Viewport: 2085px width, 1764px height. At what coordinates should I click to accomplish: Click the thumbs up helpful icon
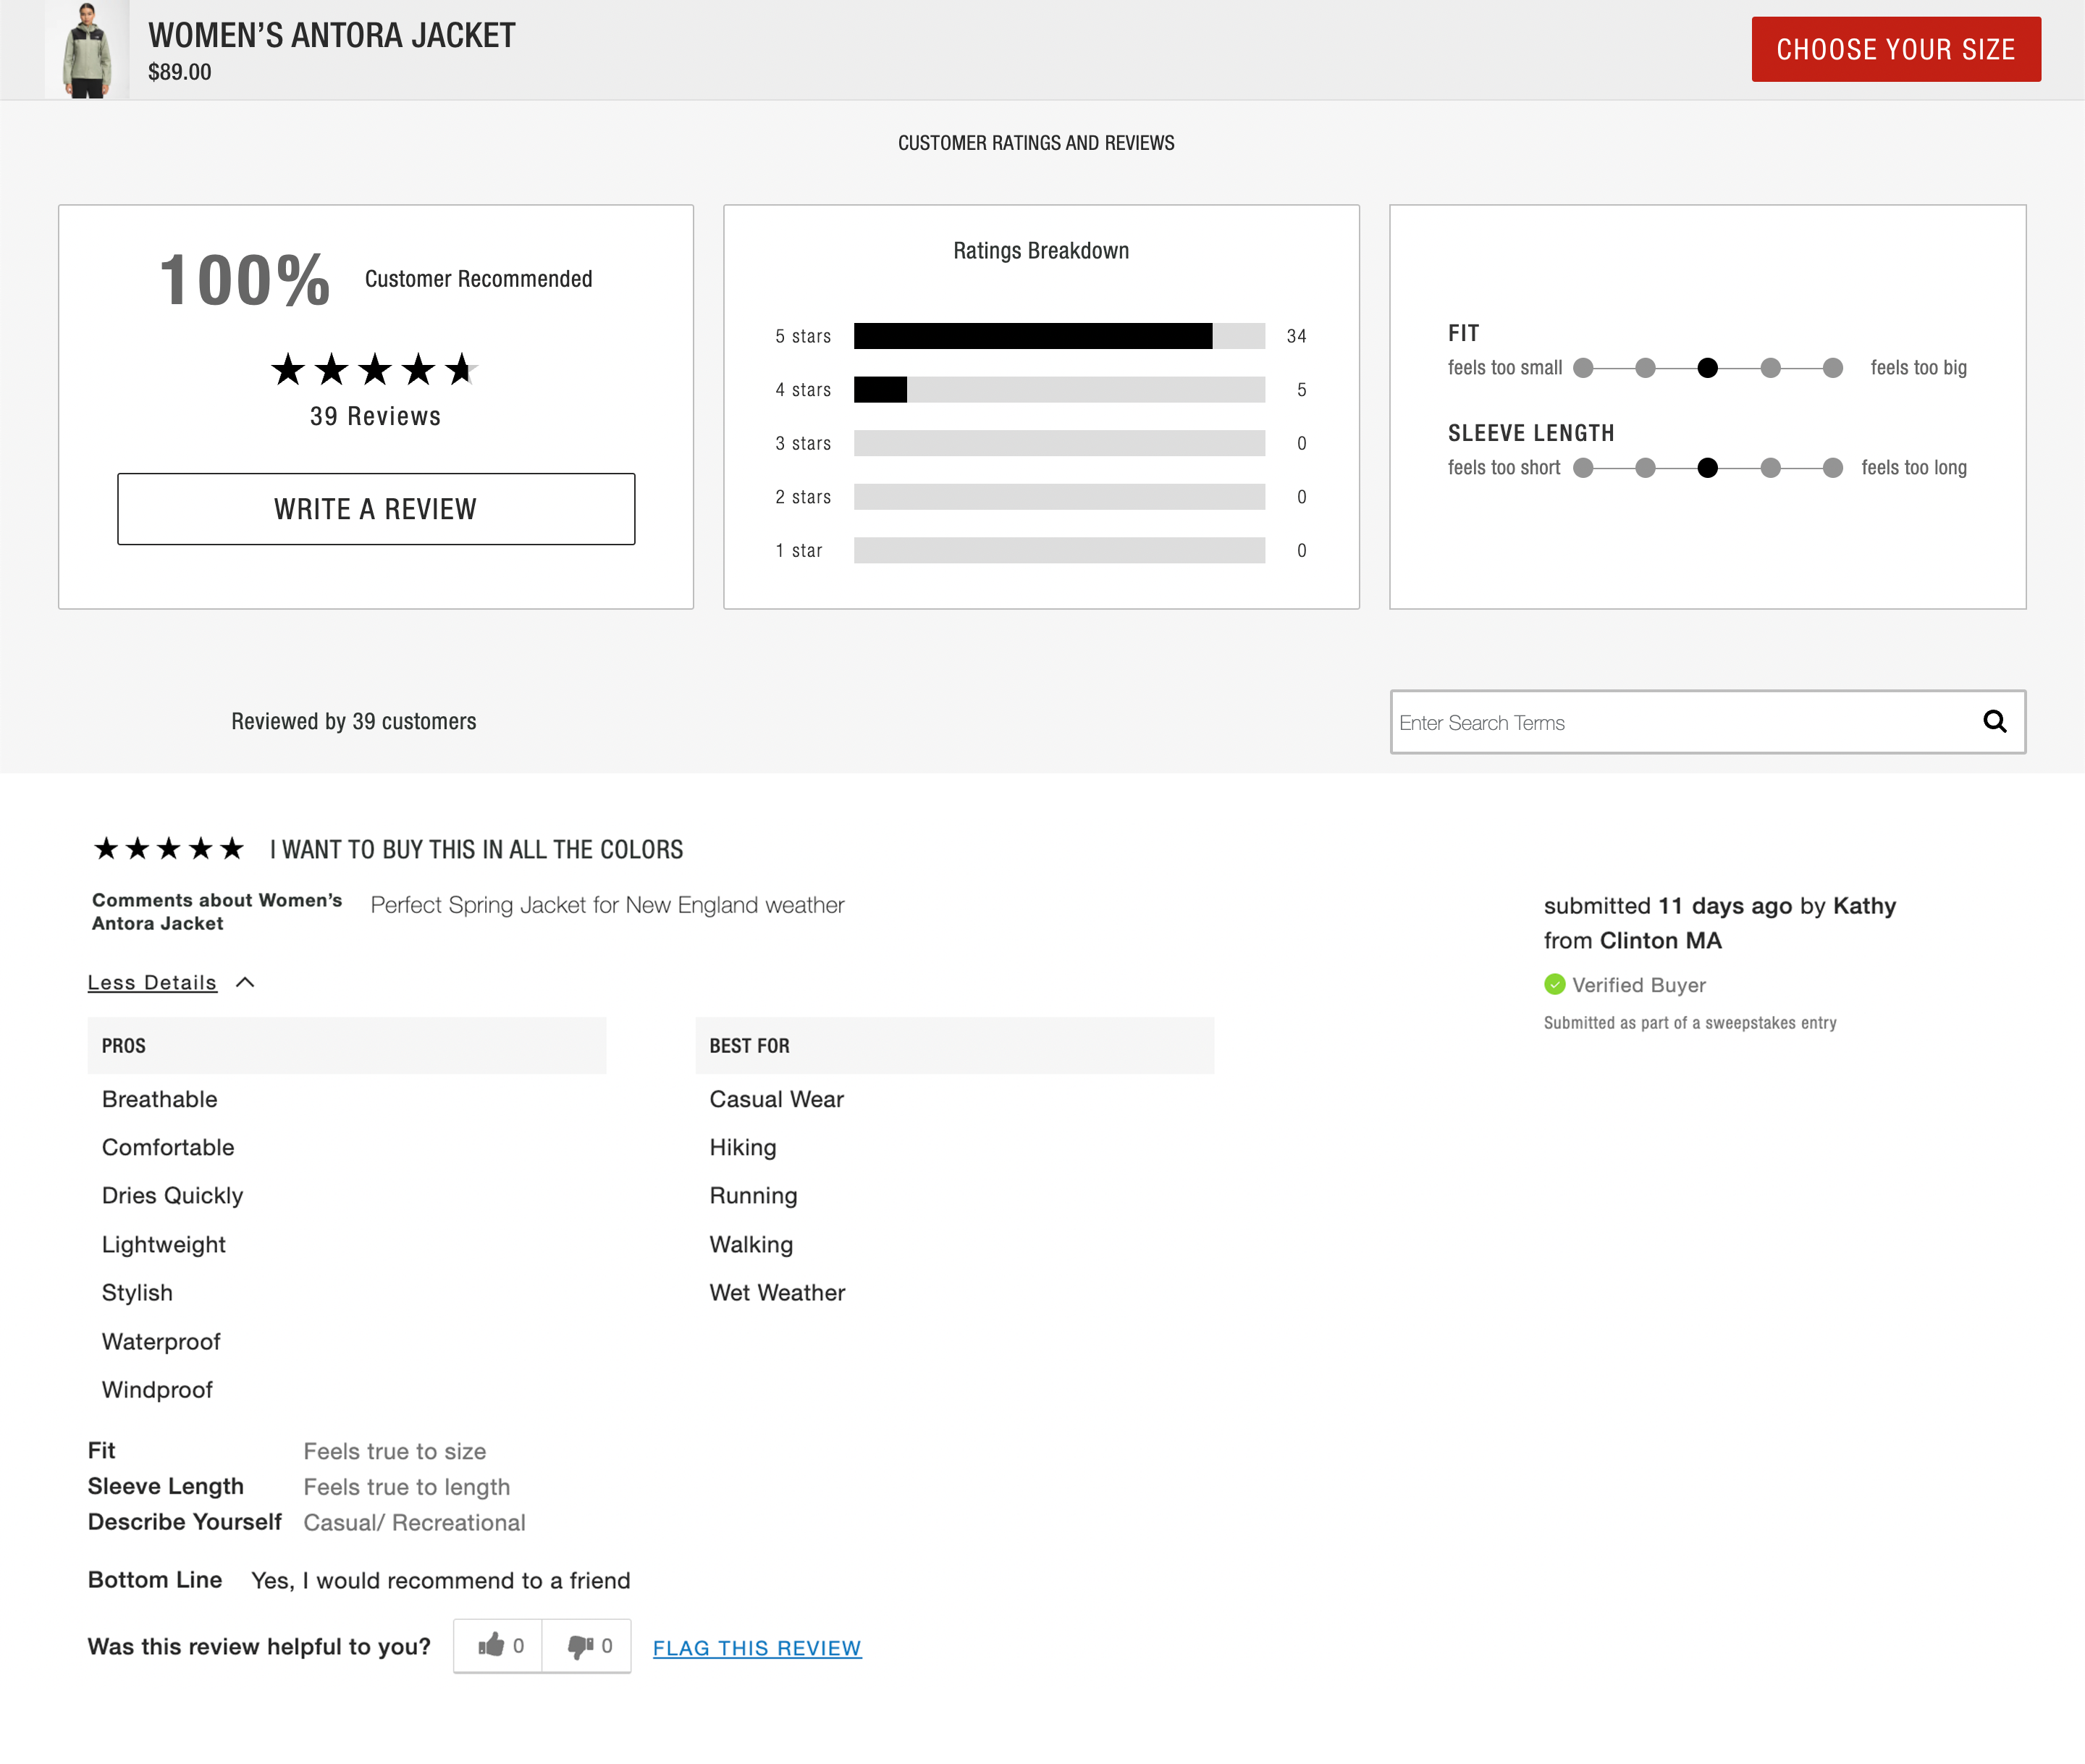tap(491, 1645)
